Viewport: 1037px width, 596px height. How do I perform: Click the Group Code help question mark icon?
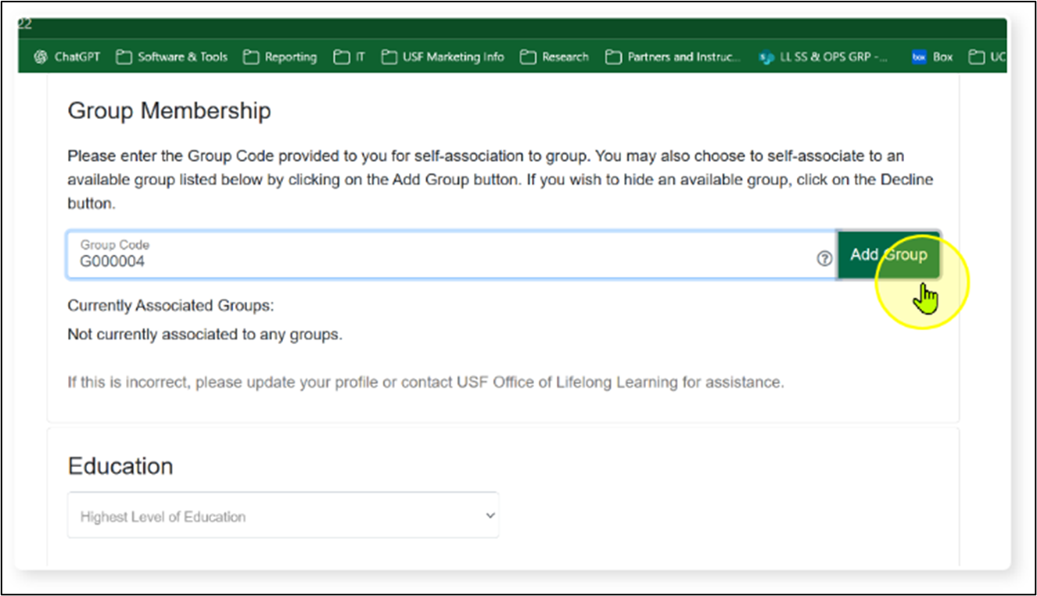tap(823, 258)
